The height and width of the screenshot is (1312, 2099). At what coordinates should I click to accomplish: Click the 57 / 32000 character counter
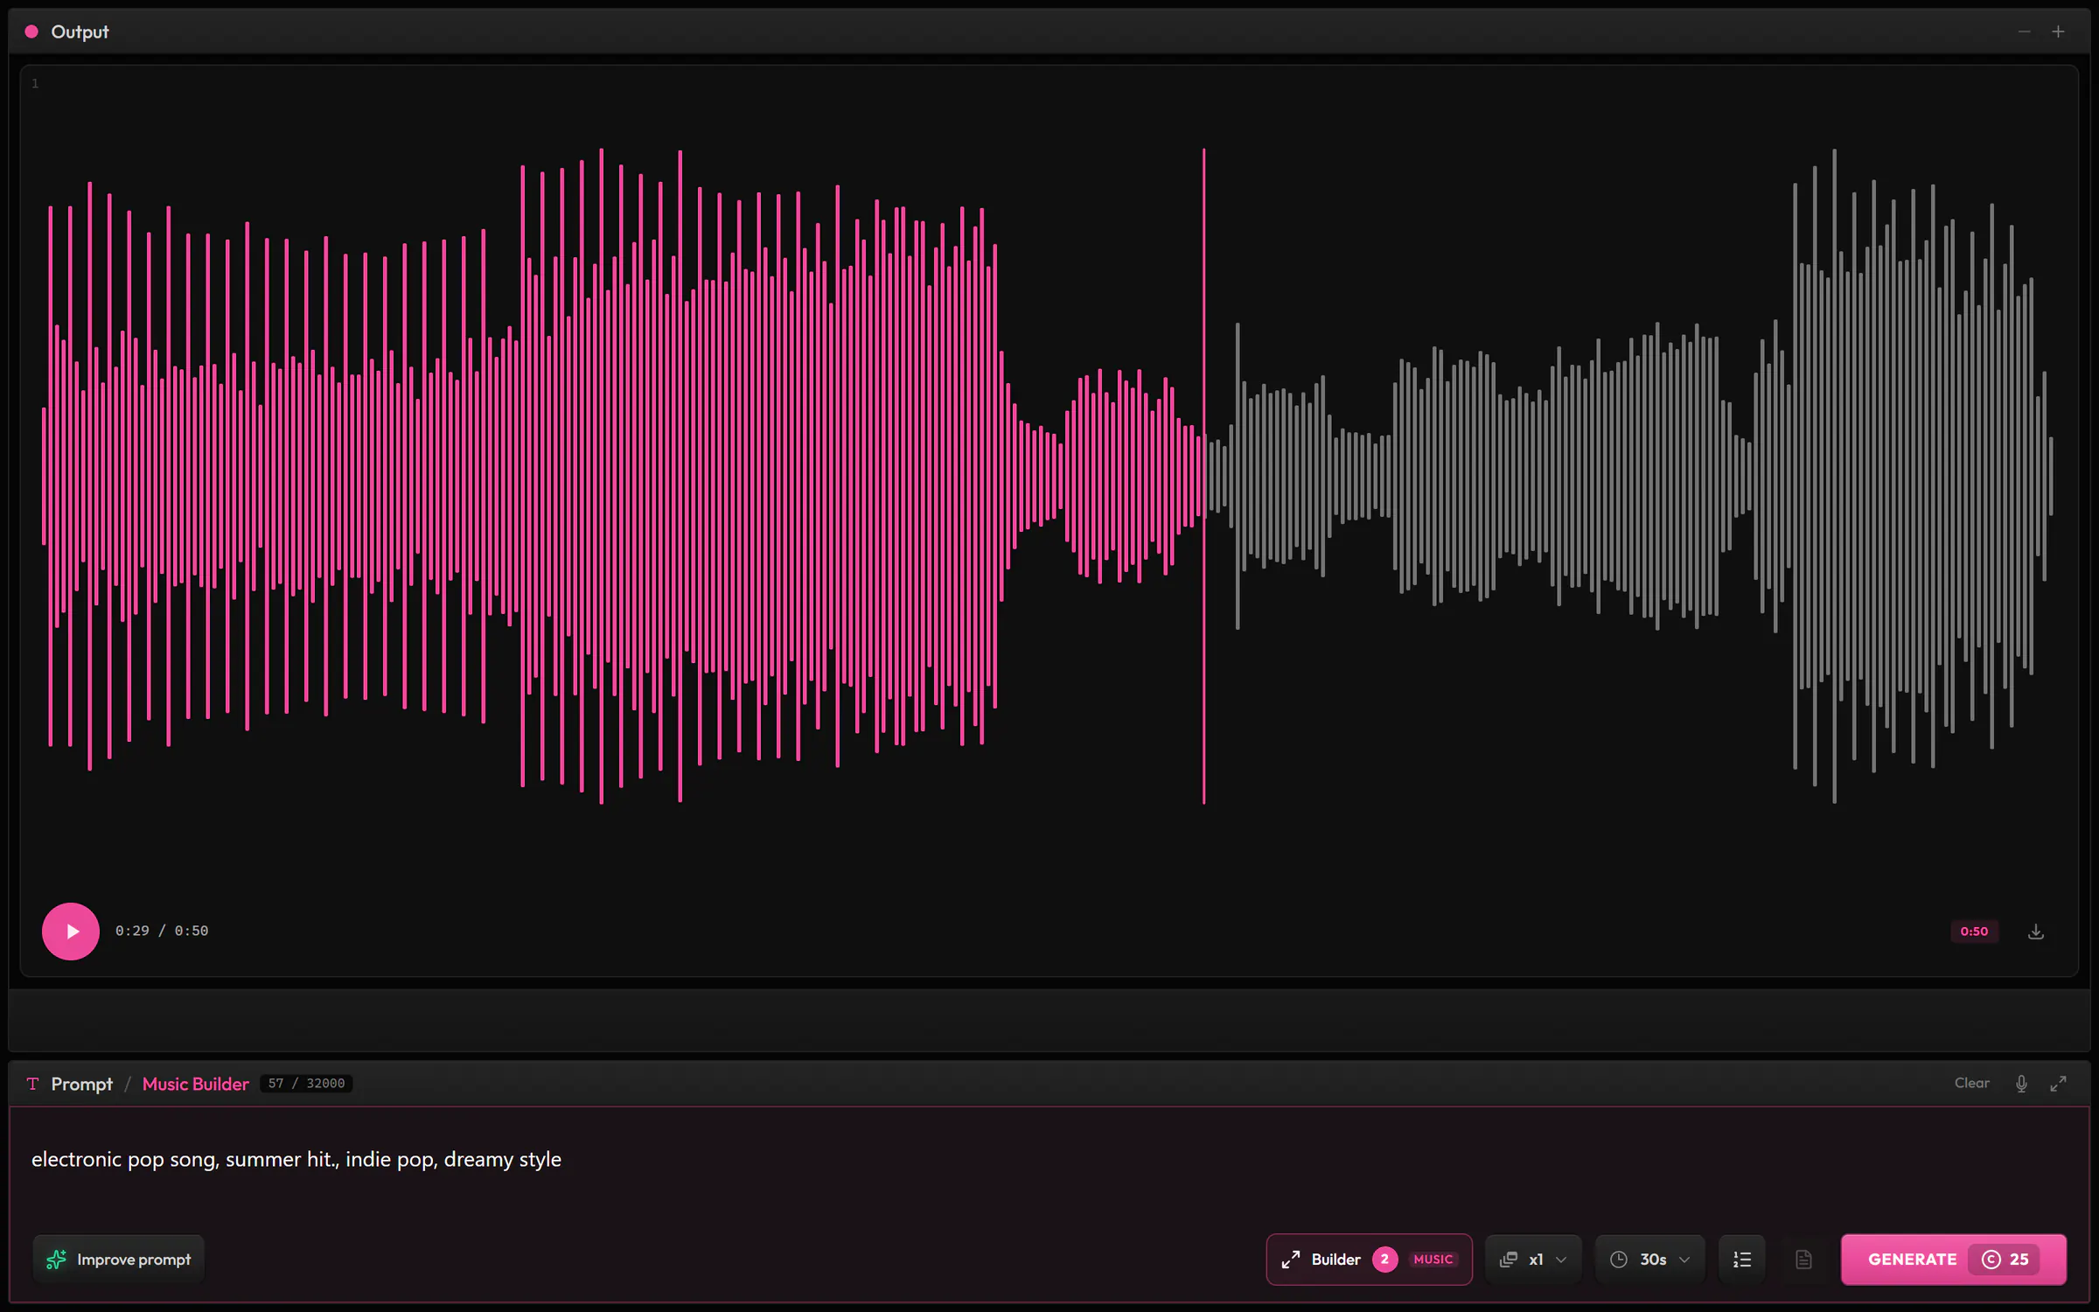click(306, 1084)
